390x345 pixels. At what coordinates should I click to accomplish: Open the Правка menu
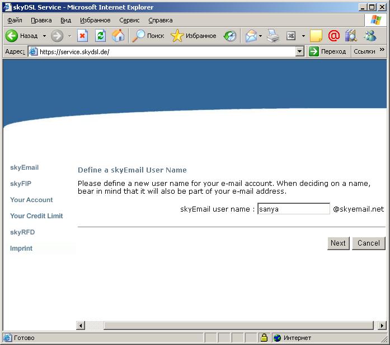(x=41, y=20)
